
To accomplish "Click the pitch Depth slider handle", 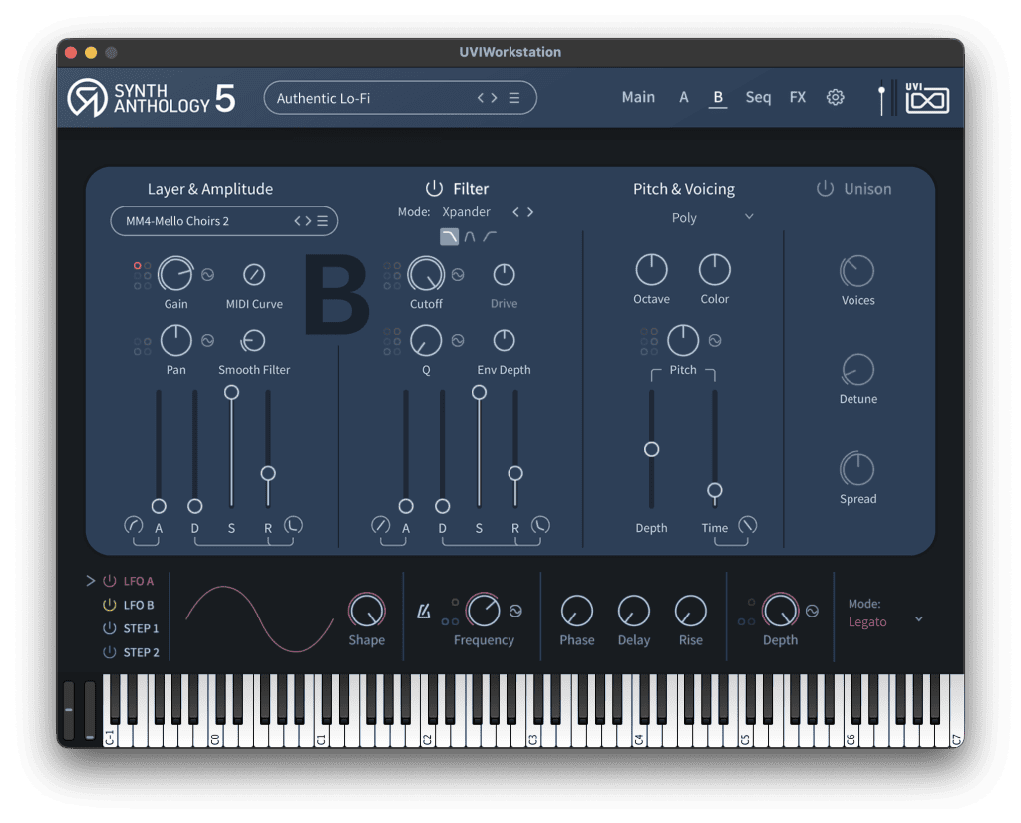I will (x=651, y=449).
